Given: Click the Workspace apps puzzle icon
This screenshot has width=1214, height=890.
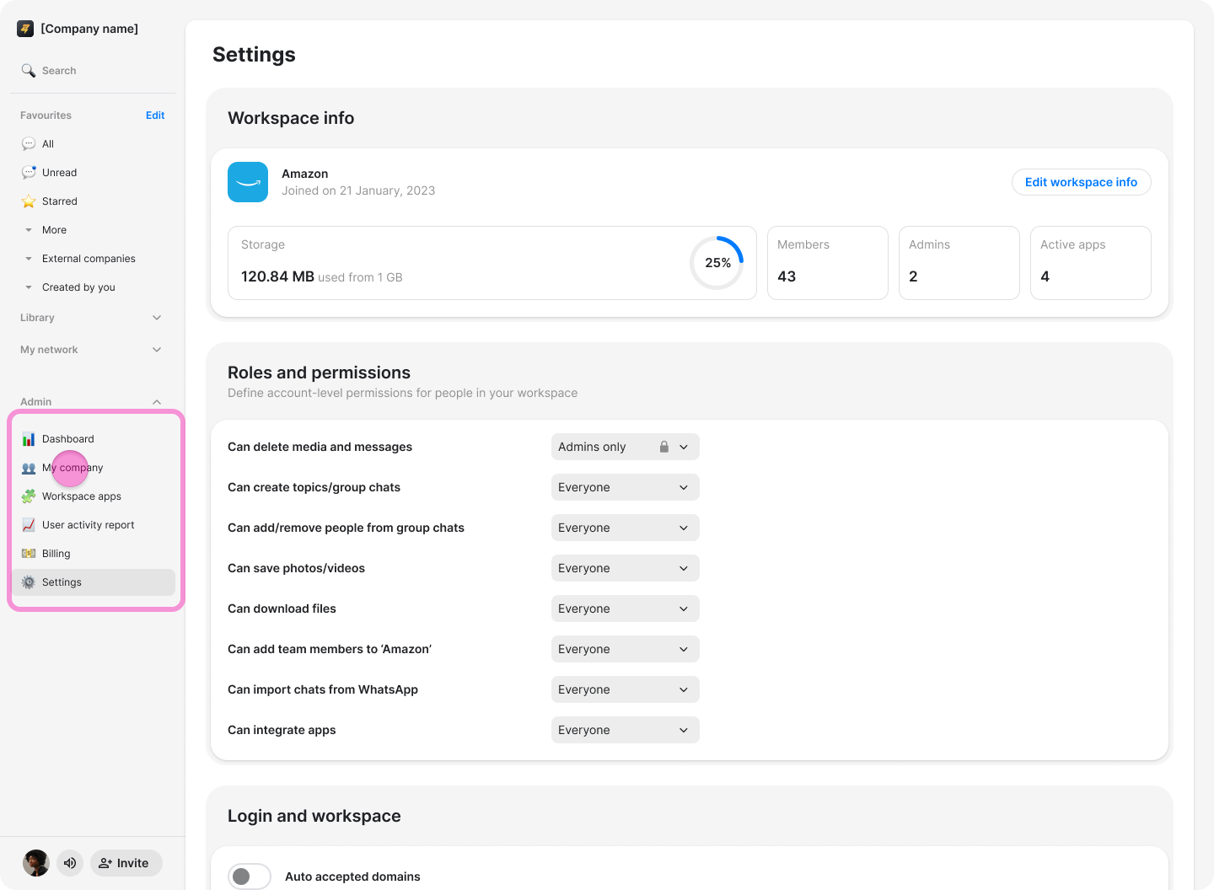Looking at the screenshot, I should [29, 496].
